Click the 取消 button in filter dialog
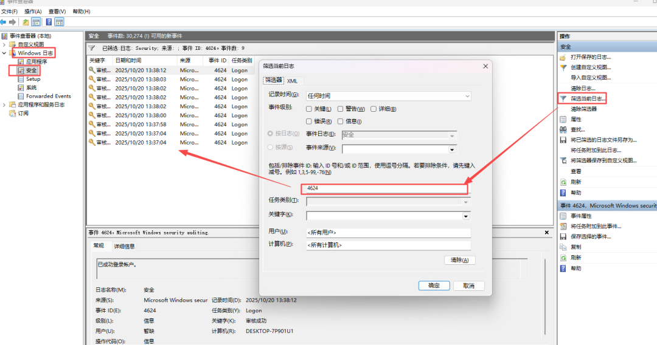657x345 pixels. (x=469, y=285)
